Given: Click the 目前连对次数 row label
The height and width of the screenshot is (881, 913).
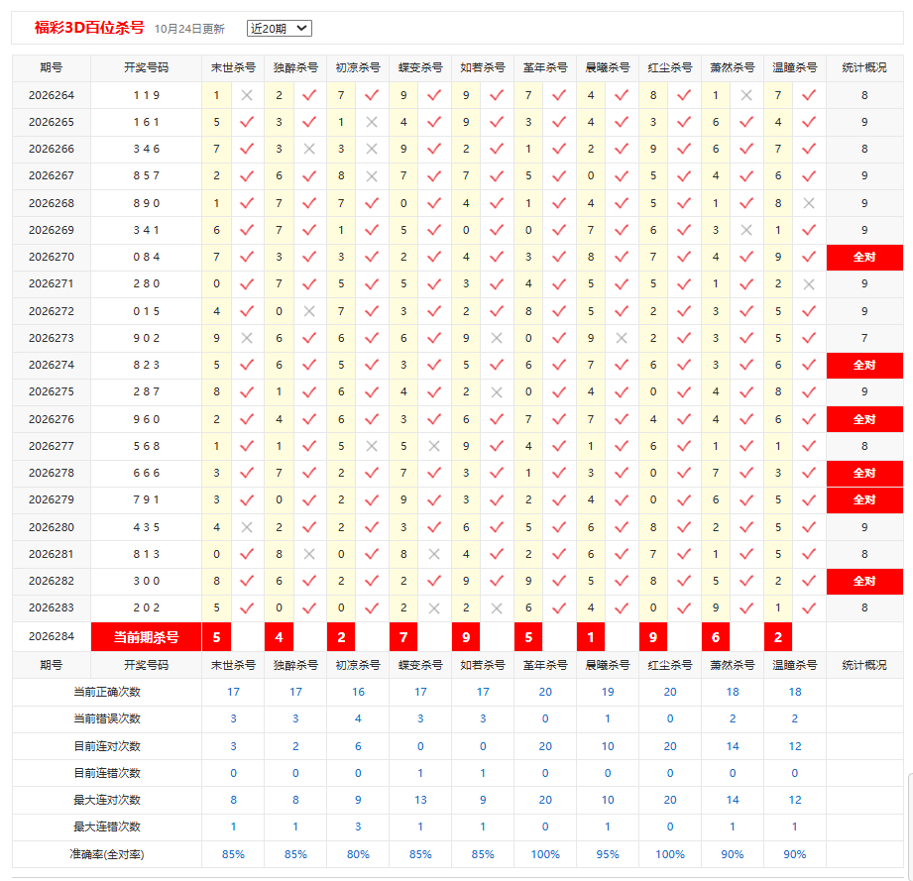Looking at the screenshot, I should tap(107, 746).
